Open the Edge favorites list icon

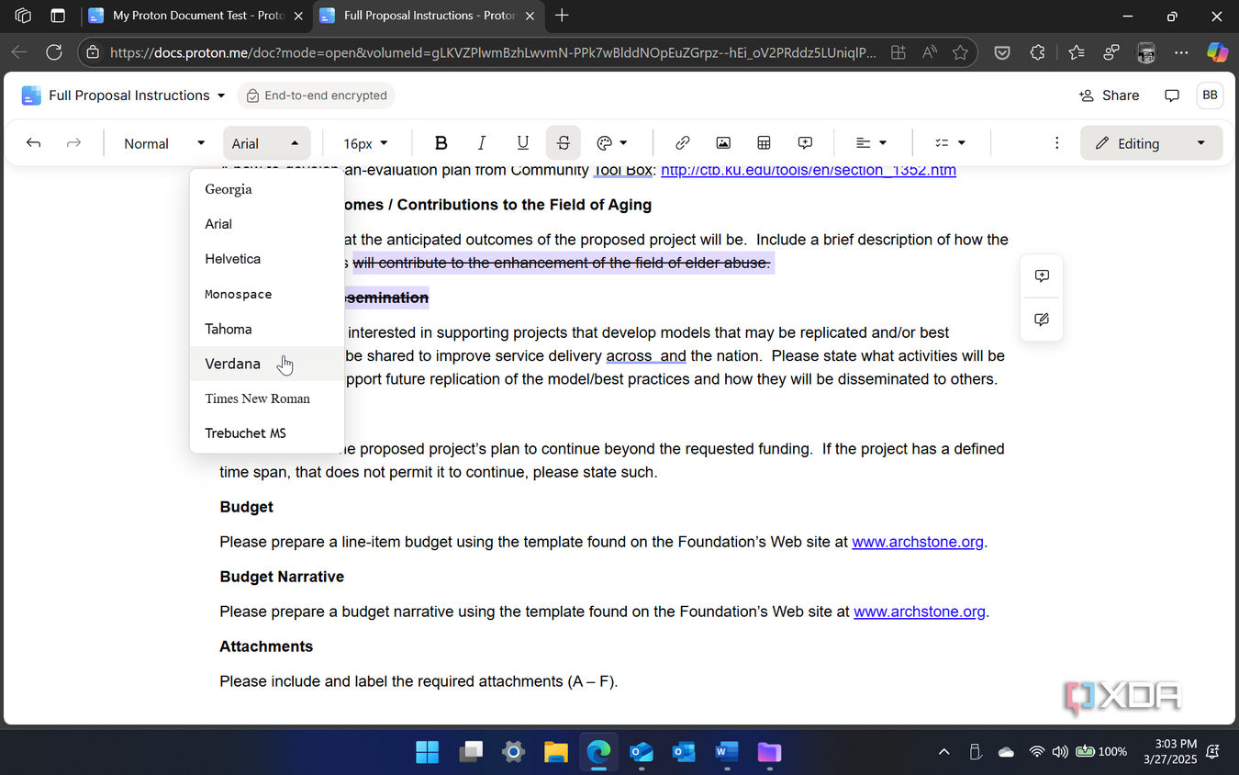pyautogui.click(x=1076, y=52)
